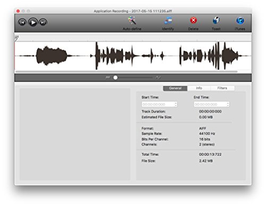Skip forward to the next track
This screenshot has height=206, width=266.
[x=43, y=22]
